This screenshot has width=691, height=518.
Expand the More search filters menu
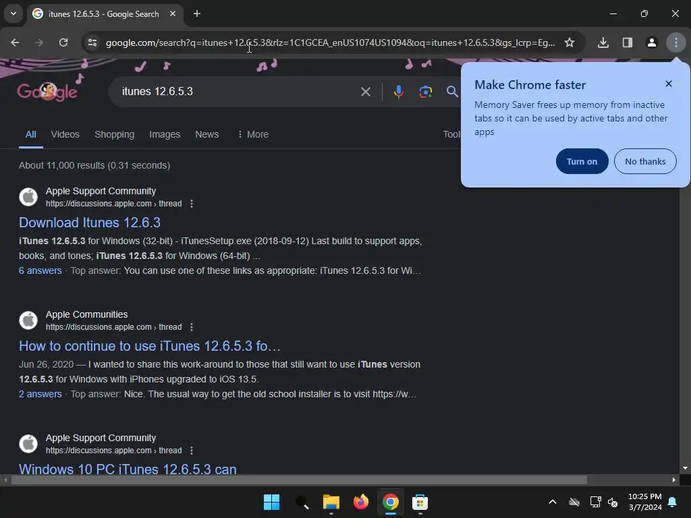coord(253,134)
